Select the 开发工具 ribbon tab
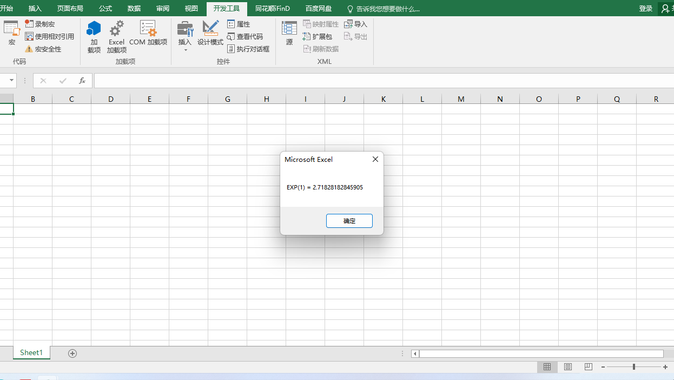 pyautogui.click(x=227, y=9)
